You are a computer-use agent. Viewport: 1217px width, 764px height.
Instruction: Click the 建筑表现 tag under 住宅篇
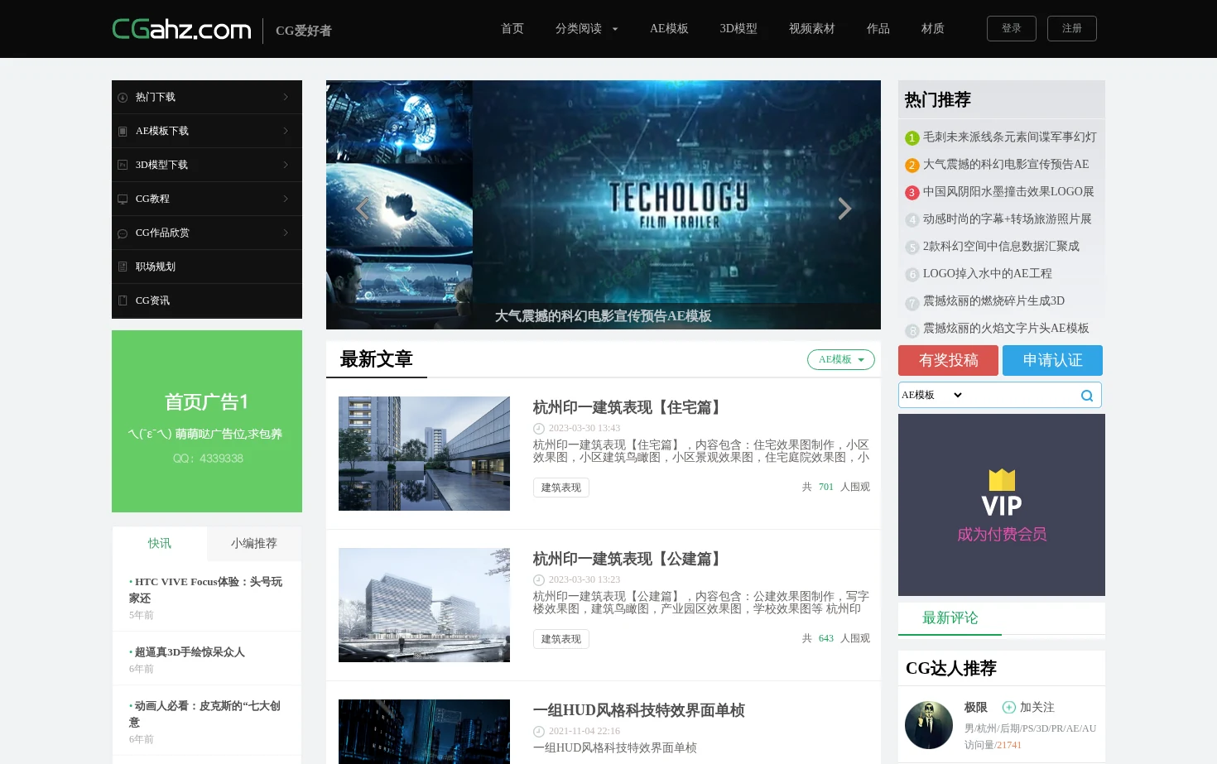(x=561, y=488)
